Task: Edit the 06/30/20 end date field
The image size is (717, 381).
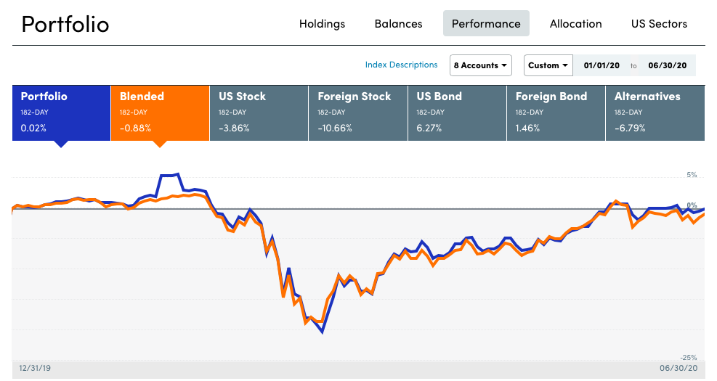Action: 668,65
